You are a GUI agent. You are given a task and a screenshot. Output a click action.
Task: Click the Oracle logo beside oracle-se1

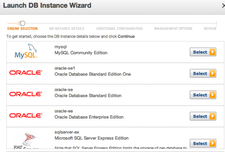point(26,73)
